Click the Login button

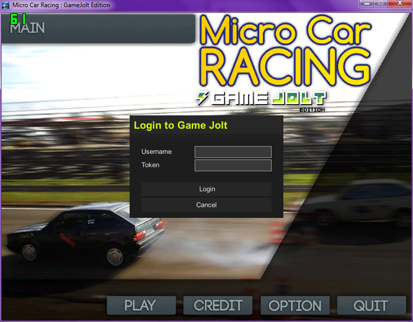[x=206, y=189]
